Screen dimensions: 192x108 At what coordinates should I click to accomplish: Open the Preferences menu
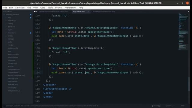click(x=70, y=7)
